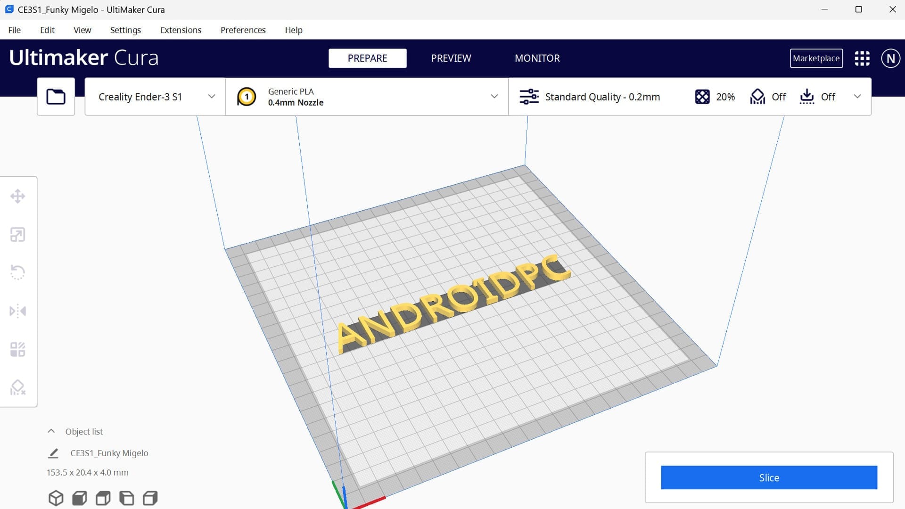Click the extruder 1 material icon

pos(247,97)
